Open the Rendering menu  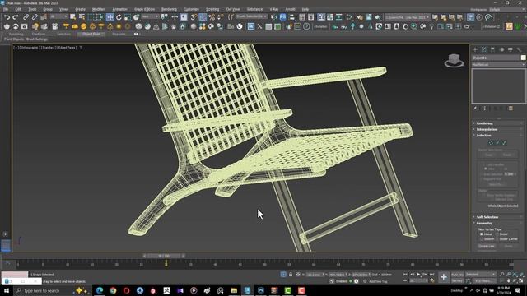169,9
